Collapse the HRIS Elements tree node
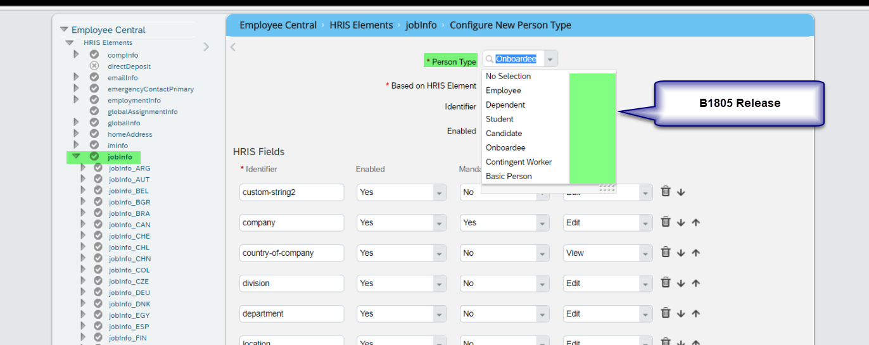Viewport: 869px width, 345px height. coord(70,43)
